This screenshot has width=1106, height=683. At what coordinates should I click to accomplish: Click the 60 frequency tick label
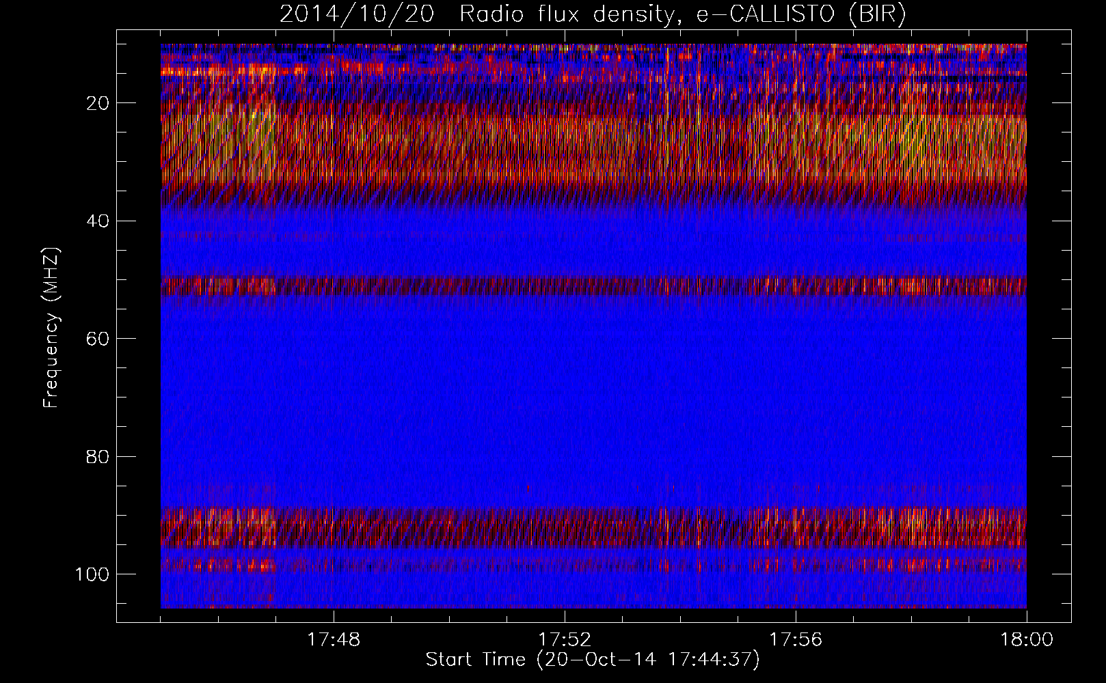point(98,339)
